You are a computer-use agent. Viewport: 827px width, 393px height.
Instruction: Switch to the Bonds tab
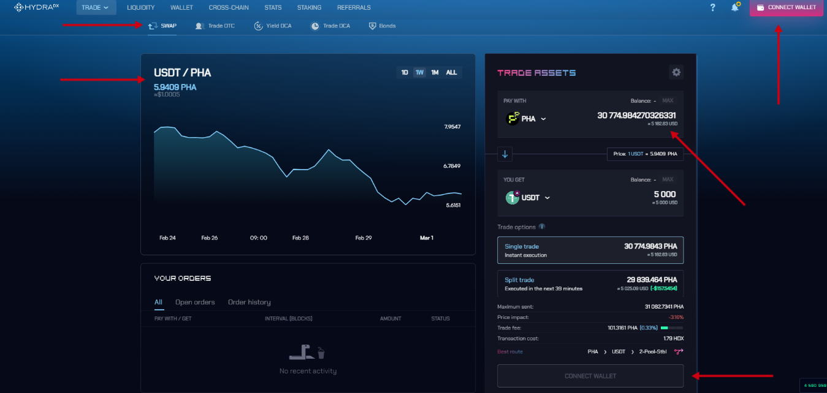point(382,26)
